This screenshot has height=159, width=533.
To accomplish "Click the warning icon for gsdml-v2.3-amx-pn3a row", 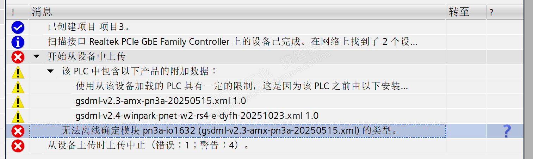I will (18, 102).
